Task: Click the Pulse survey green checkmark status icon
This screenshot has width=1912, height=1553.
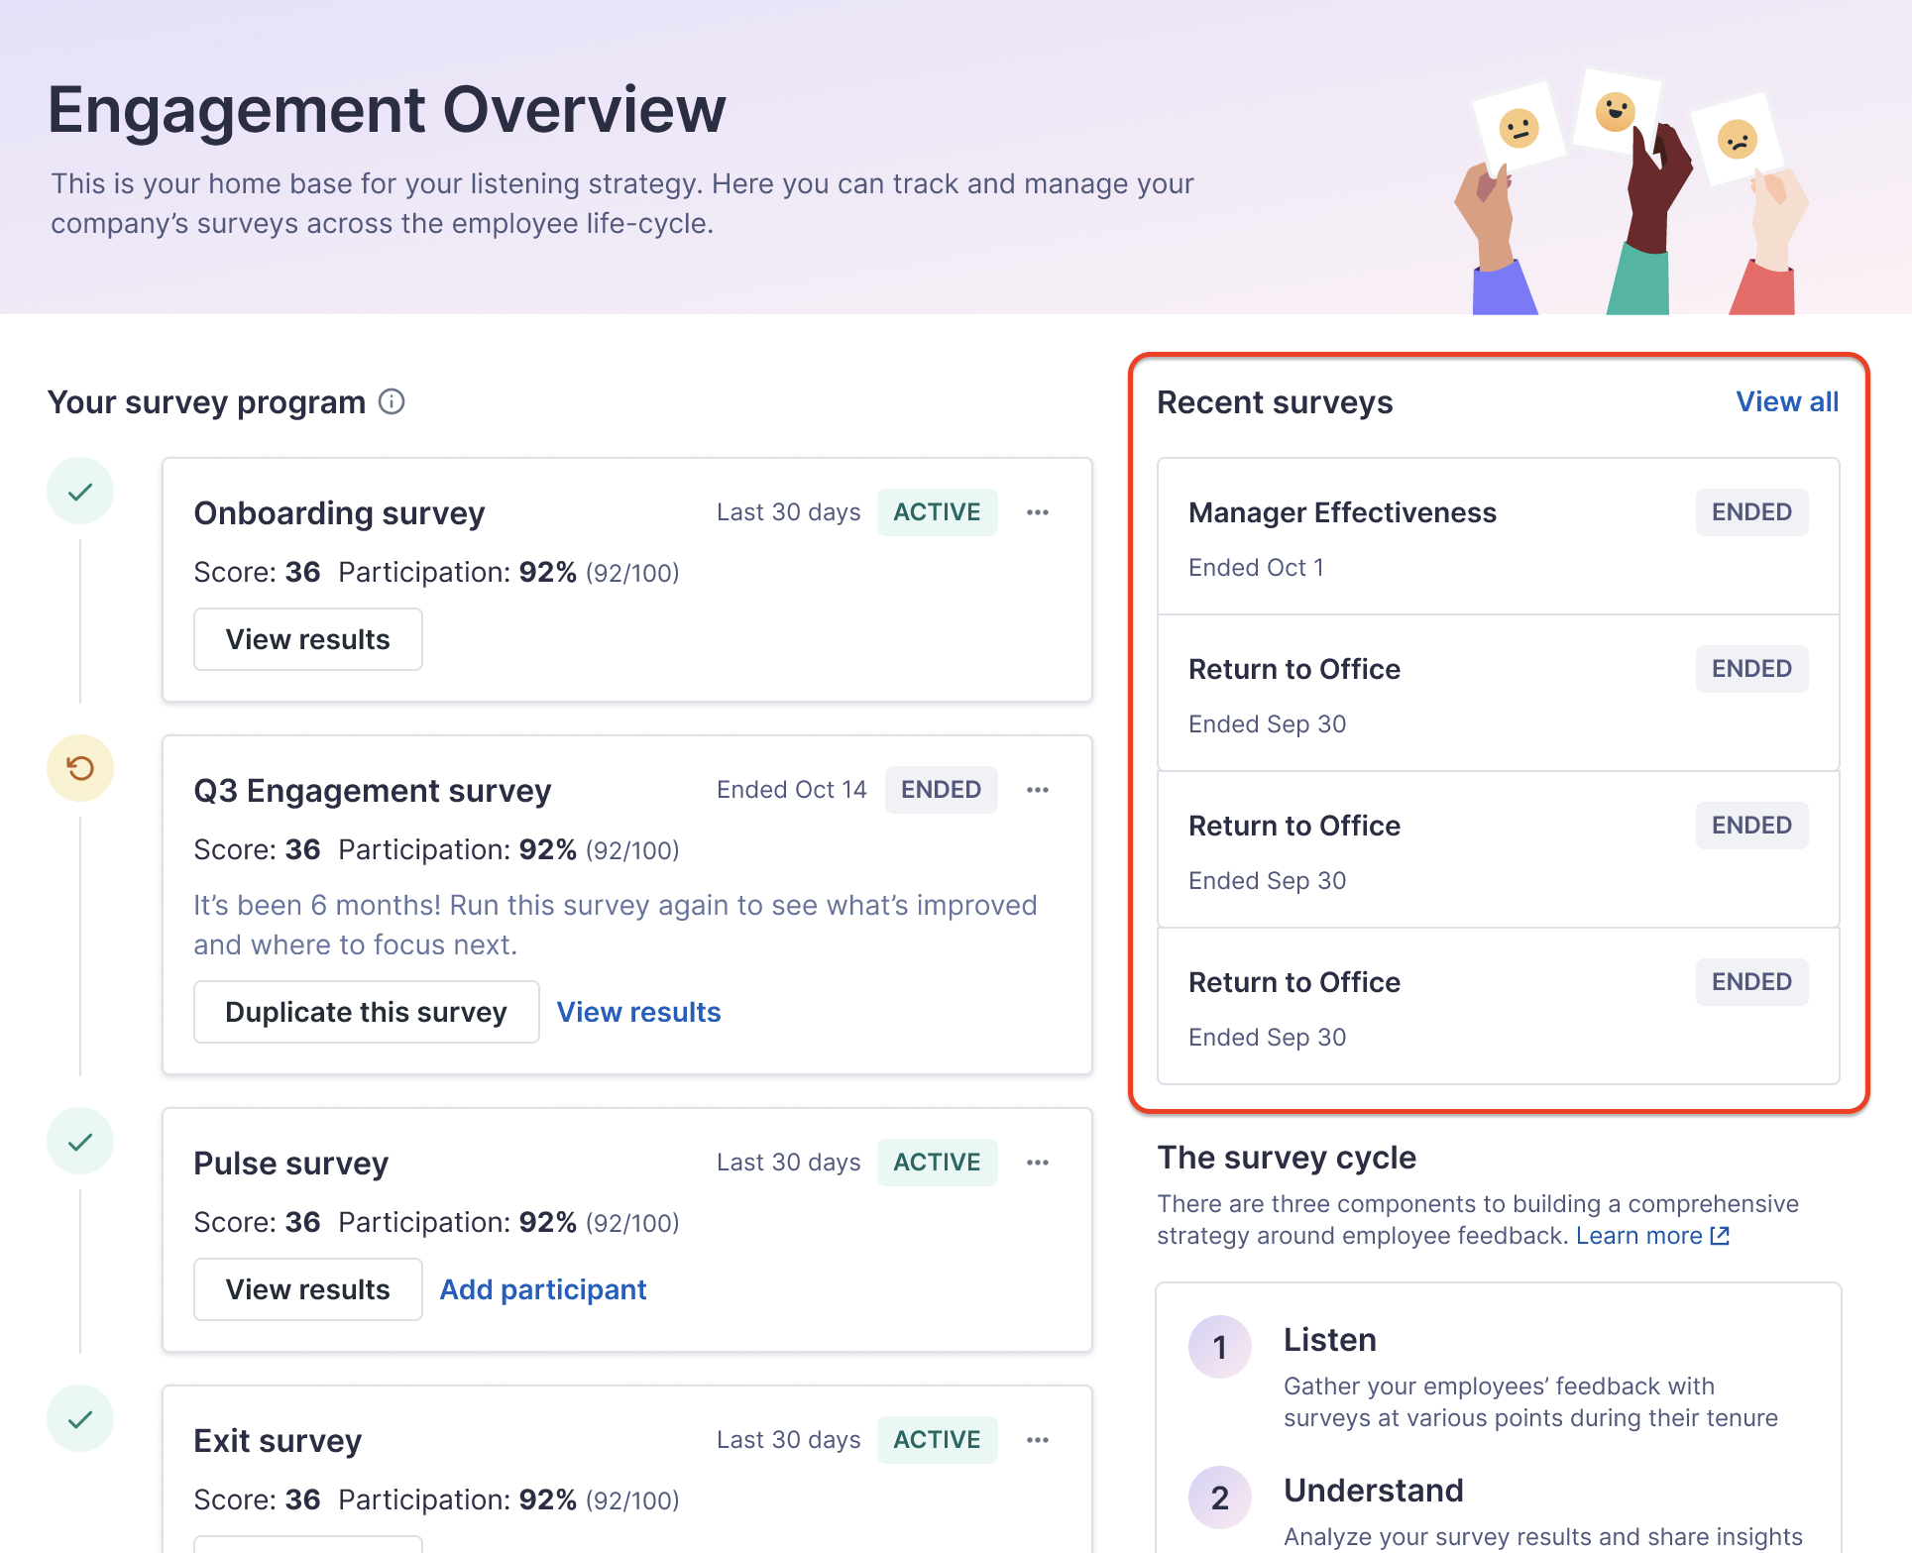Action: tap(80, 1141)
